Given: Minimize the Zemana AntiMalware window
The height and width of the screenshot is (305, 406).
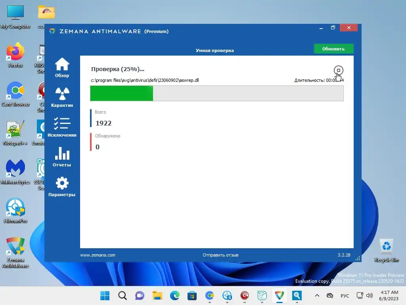Looking at the screenshot, I should click(x=321, y=28).
